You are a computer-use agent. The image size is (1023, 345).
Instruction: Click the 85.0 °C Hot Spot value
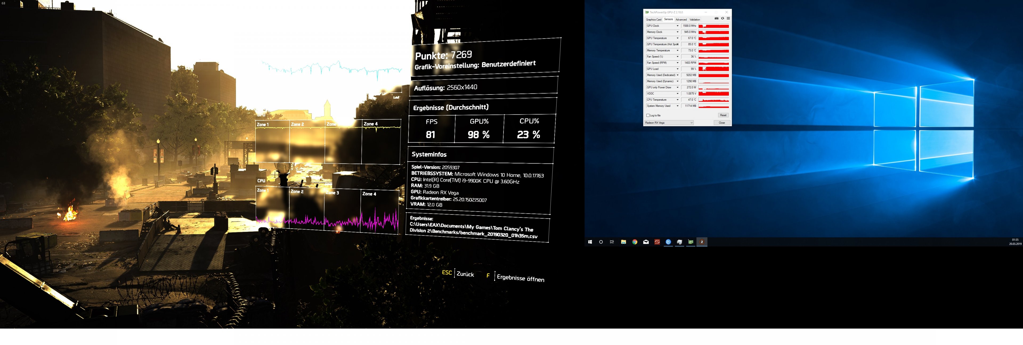pyautogui.click(x=689, y=44)
